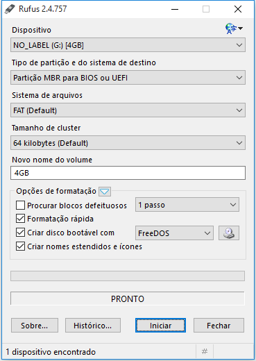Open the Histórico log button
Screen dimensions: 256x361
coord(93,326)
